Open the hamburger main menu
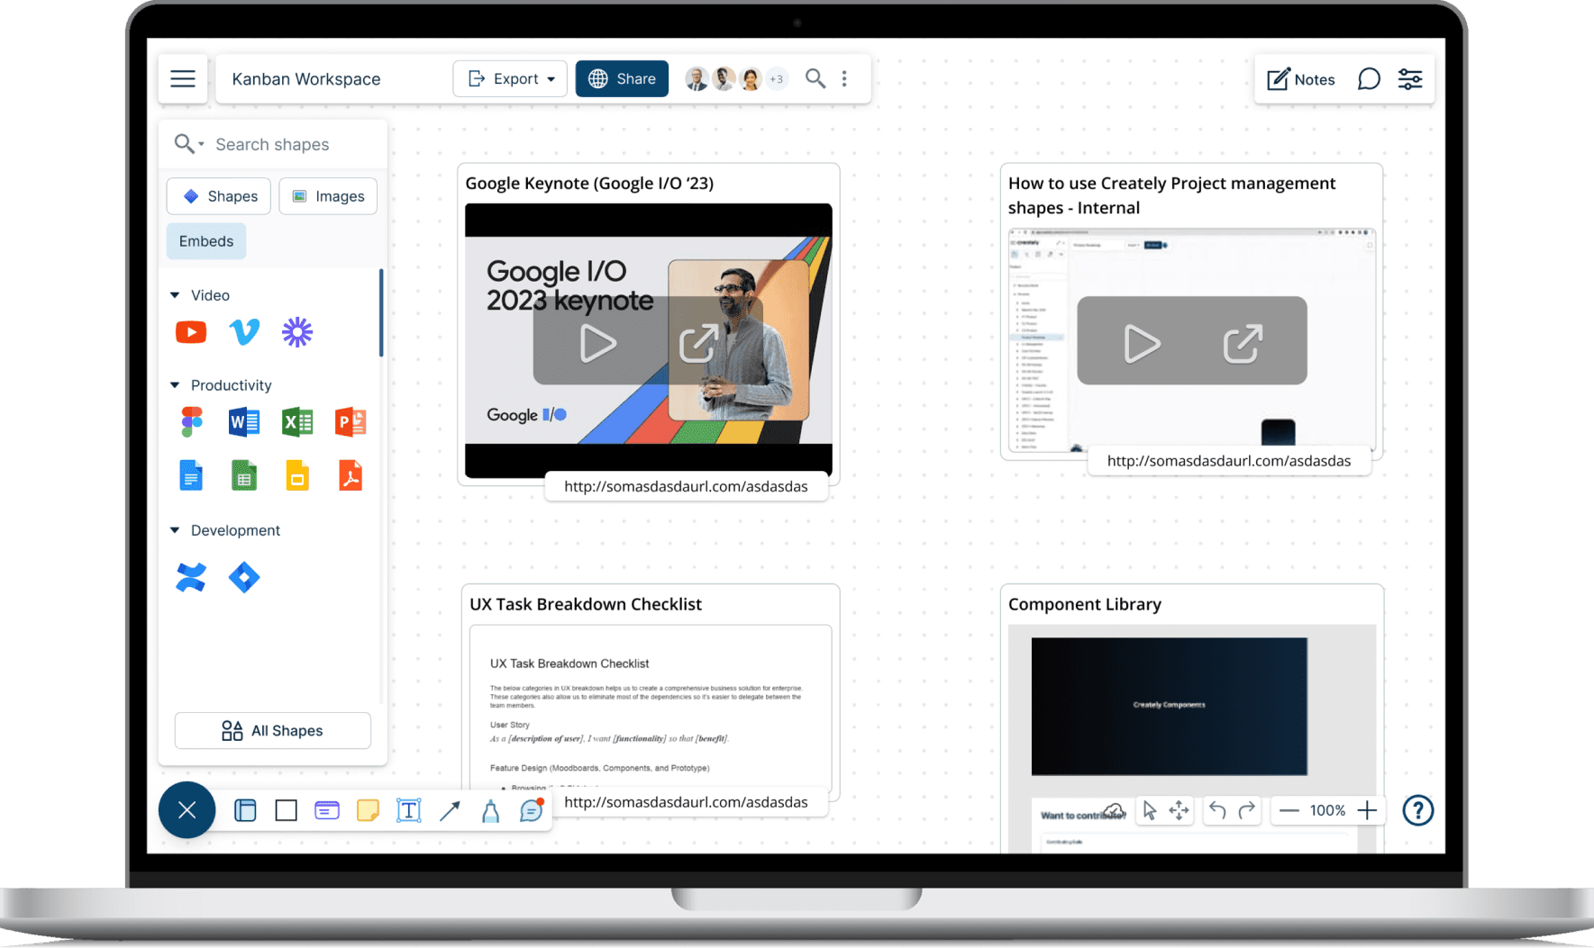Screen dimensions: 1594x948 click(x=183, y=79)
